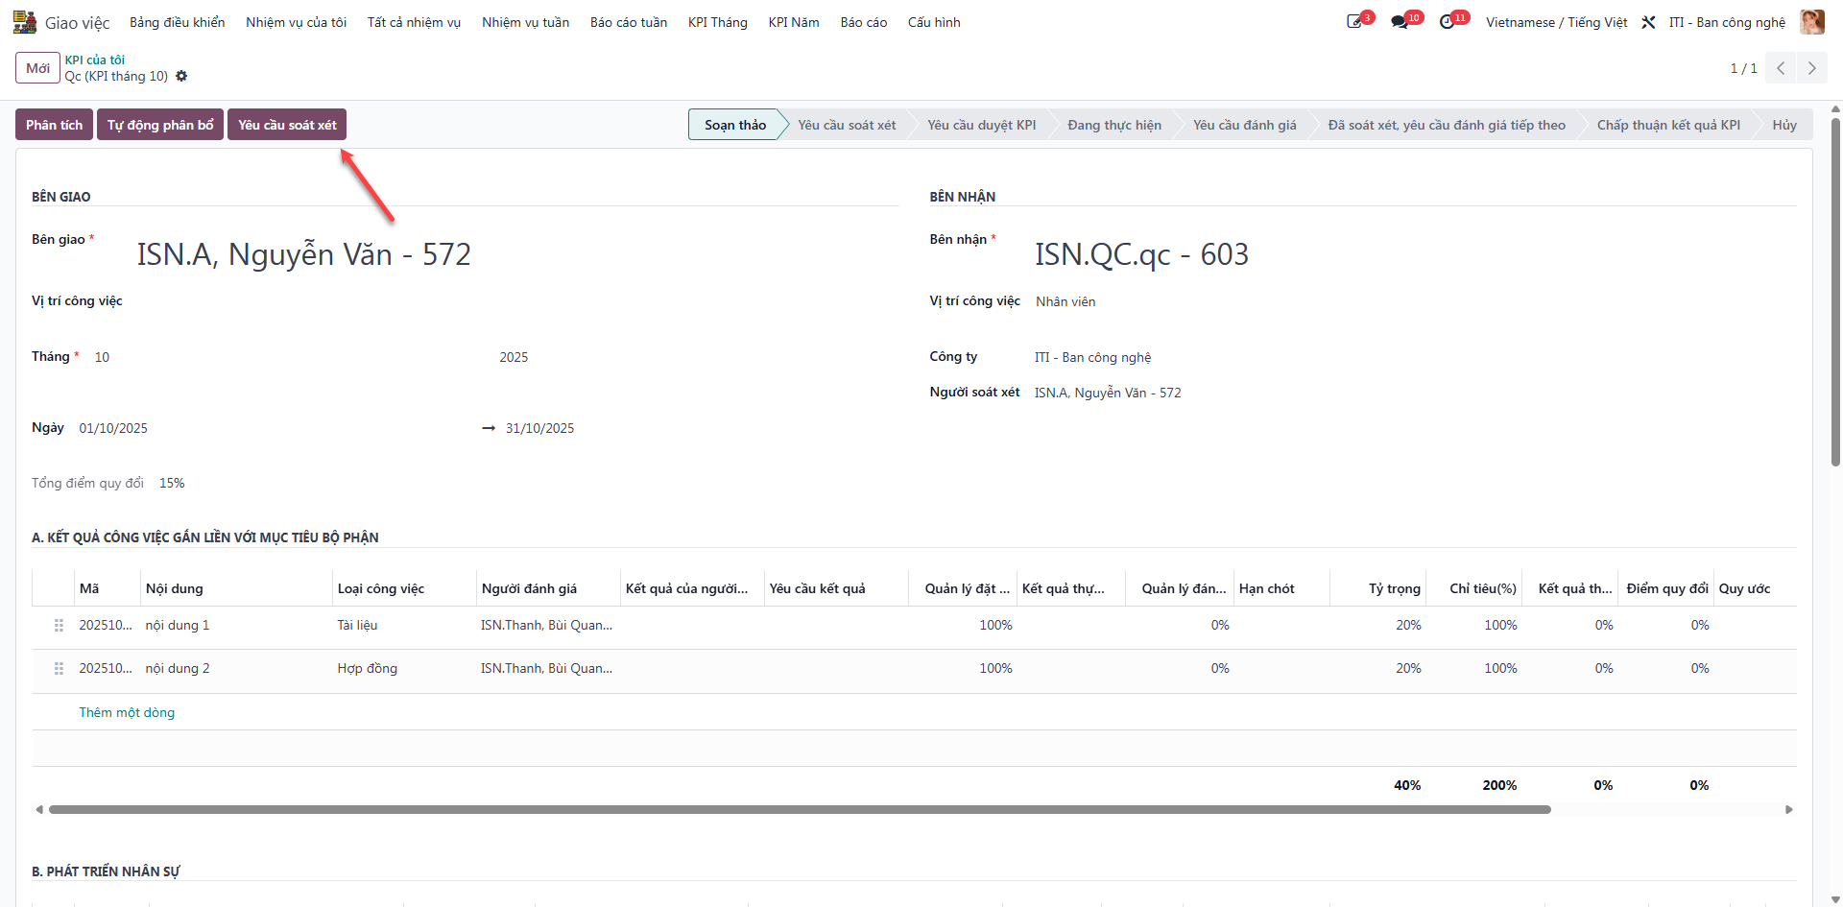Open the chat messages icon
Image resolution: width=1843 pixels, height=907 pixels.
click(x=1400, y=22)
